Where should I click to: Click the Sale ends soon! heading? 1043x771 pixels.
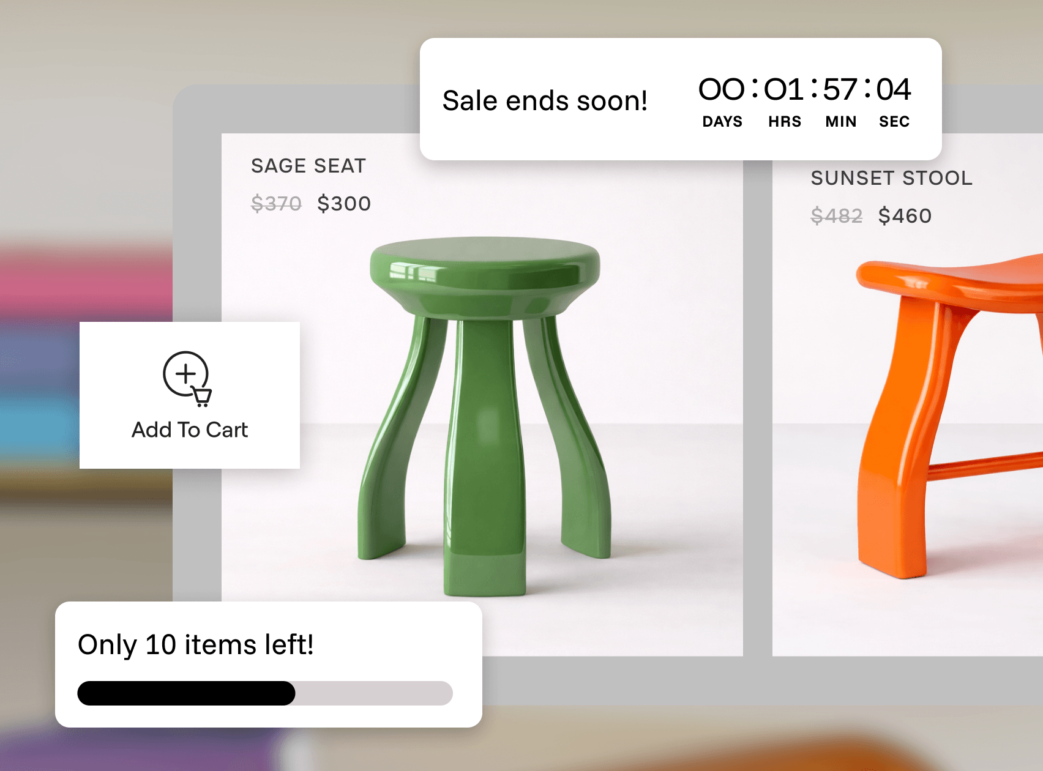(545, 101)
